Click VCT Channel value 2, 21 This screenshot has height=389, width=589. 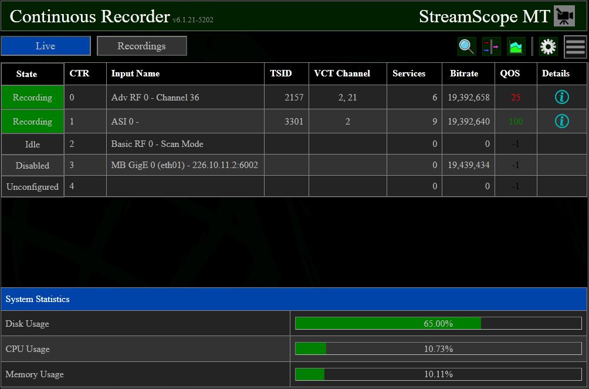click(x=347, y=98)
